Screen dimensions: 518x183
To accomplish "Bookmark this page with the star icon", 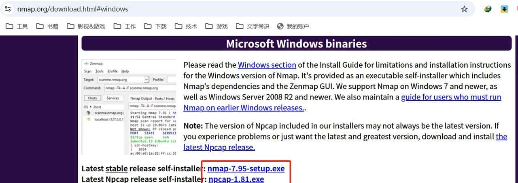I will (x=464, y=9).
